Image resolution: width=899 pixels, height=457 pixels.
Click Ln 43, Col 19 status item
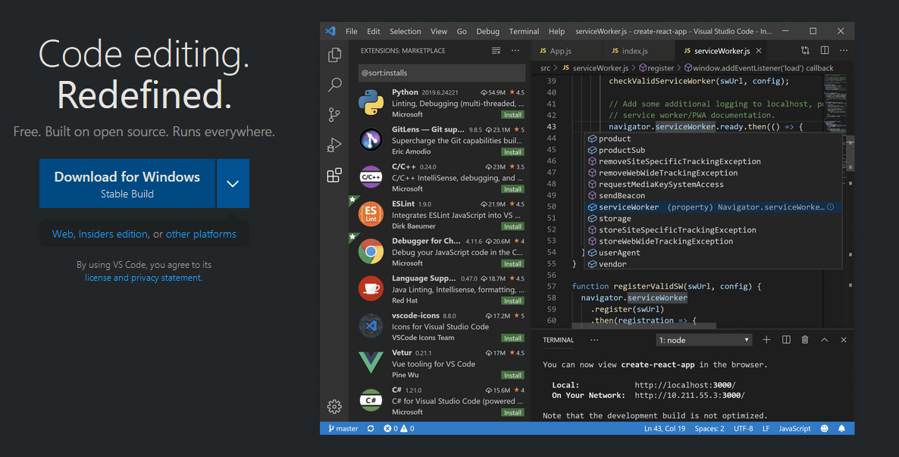[663, 428]
